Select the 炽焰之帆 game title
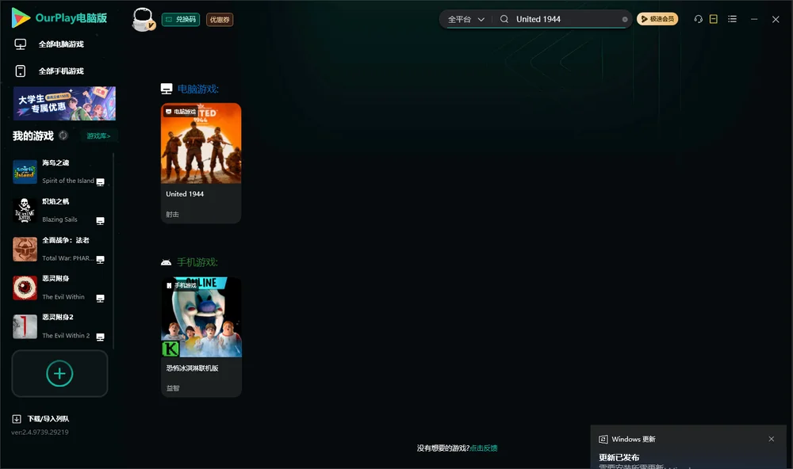 click(x=56, y=202)
